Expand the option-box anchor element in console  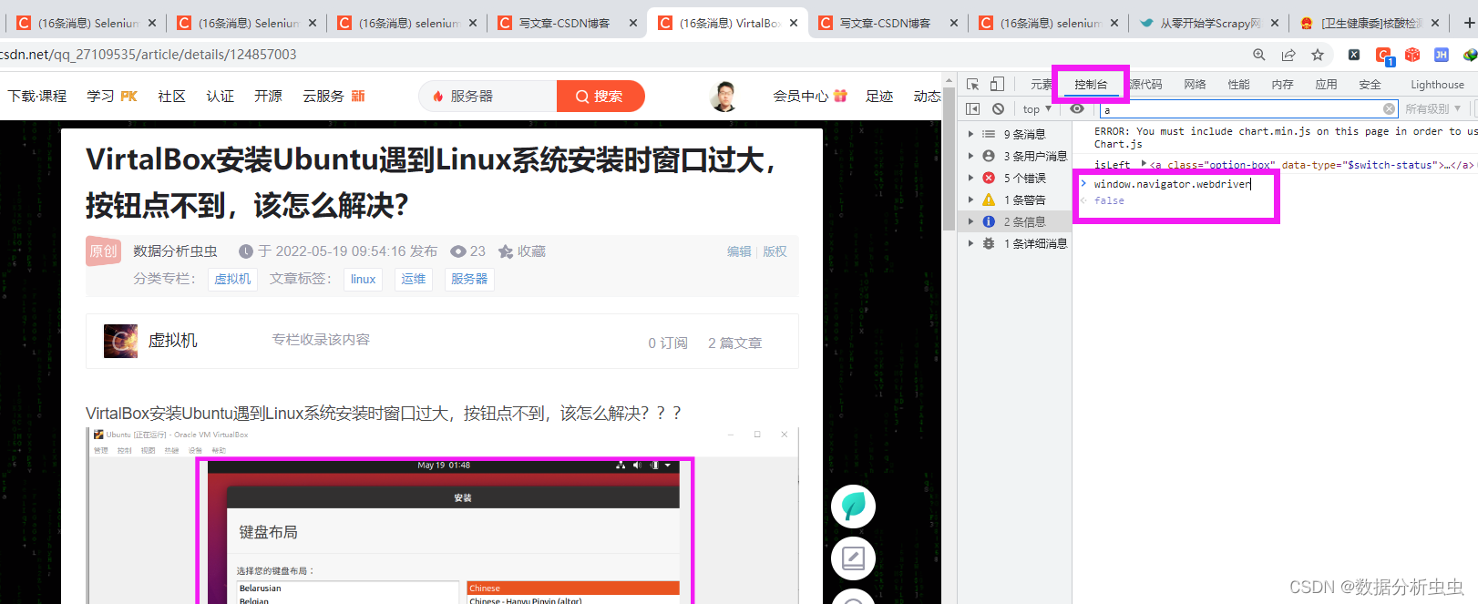(x=1144, y=164)
